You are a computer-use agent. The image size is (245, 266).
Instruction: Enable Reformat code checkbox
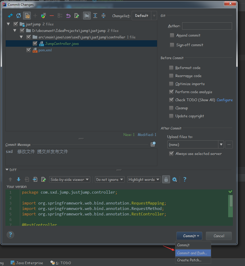[171, 68]
